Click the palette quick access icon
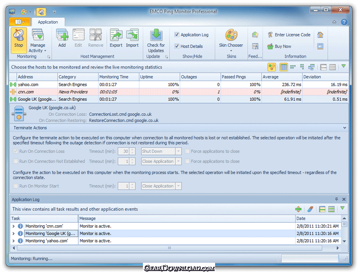The width and height of the screenshot is (358, 272). click(24, 12)
